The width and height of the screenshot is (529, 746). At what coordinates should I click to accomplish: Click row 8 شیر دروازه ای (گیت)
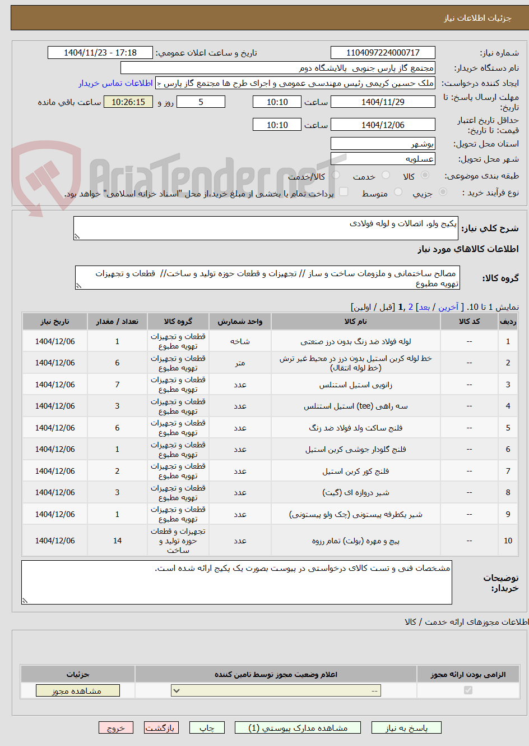pyautogui.click(x=356, y=492)
